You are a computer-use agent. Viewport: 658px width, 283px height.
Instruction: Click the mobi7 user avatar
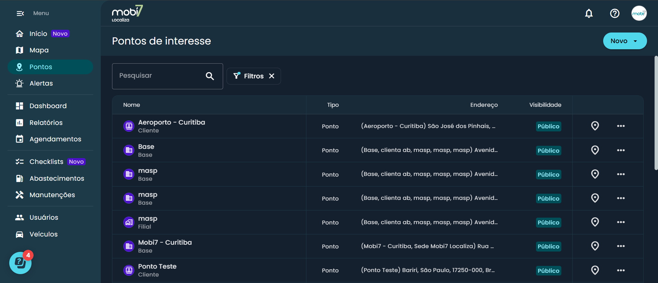tap(639, 13)
